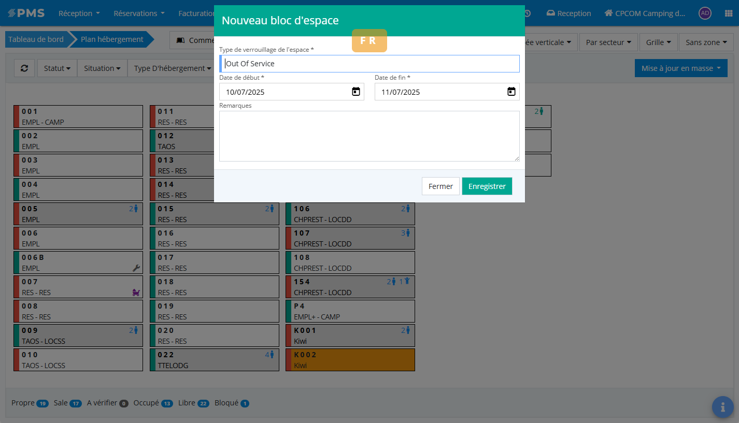
Task: Go to Tableau de bord breadcrumb
Action: tap(36, 39)
